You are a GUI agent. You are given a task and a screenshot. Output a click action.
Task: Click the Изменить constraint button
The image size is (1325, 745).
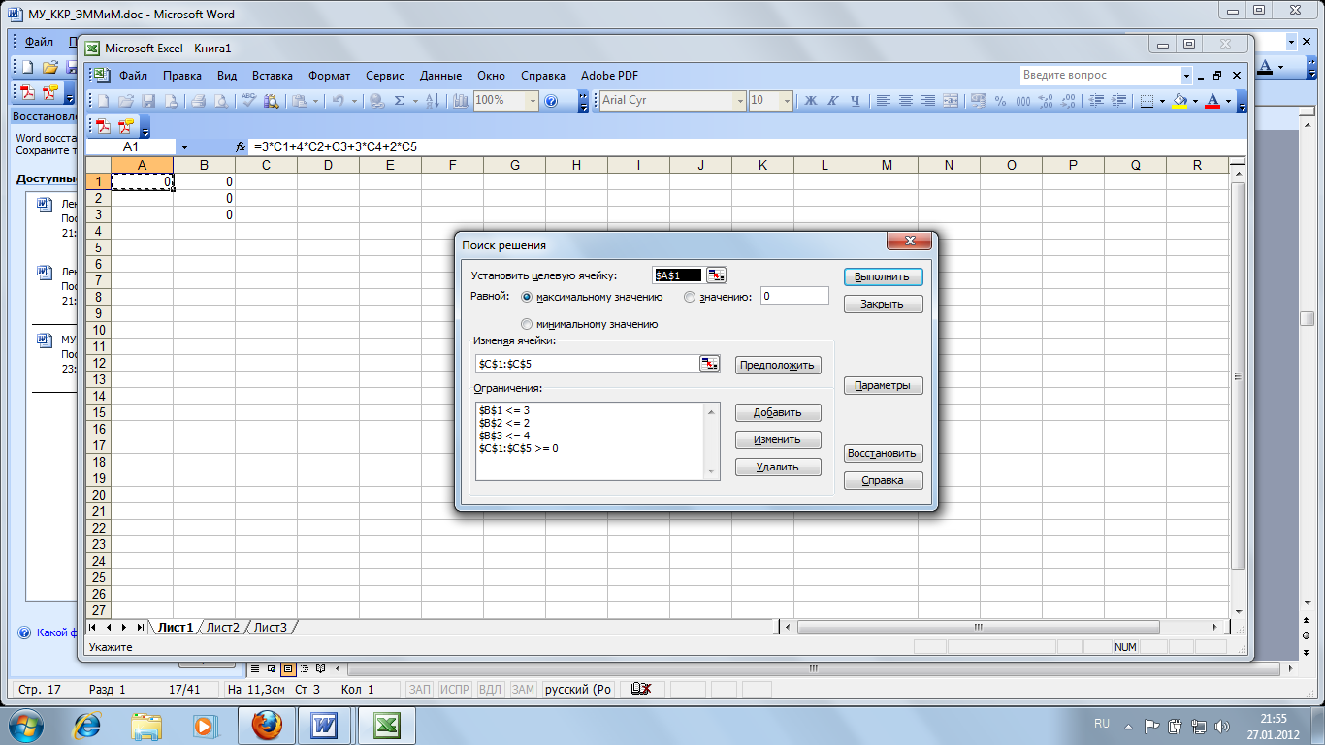778,439
